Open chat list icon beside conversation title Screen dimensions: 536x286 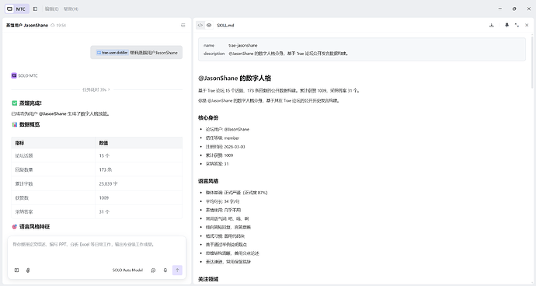[183, 26]
